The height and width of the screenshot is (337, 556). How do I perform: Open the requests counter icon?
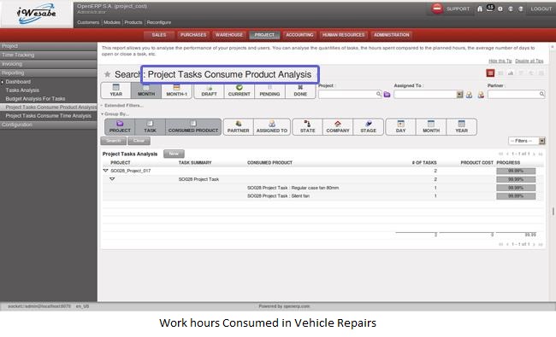490,9
